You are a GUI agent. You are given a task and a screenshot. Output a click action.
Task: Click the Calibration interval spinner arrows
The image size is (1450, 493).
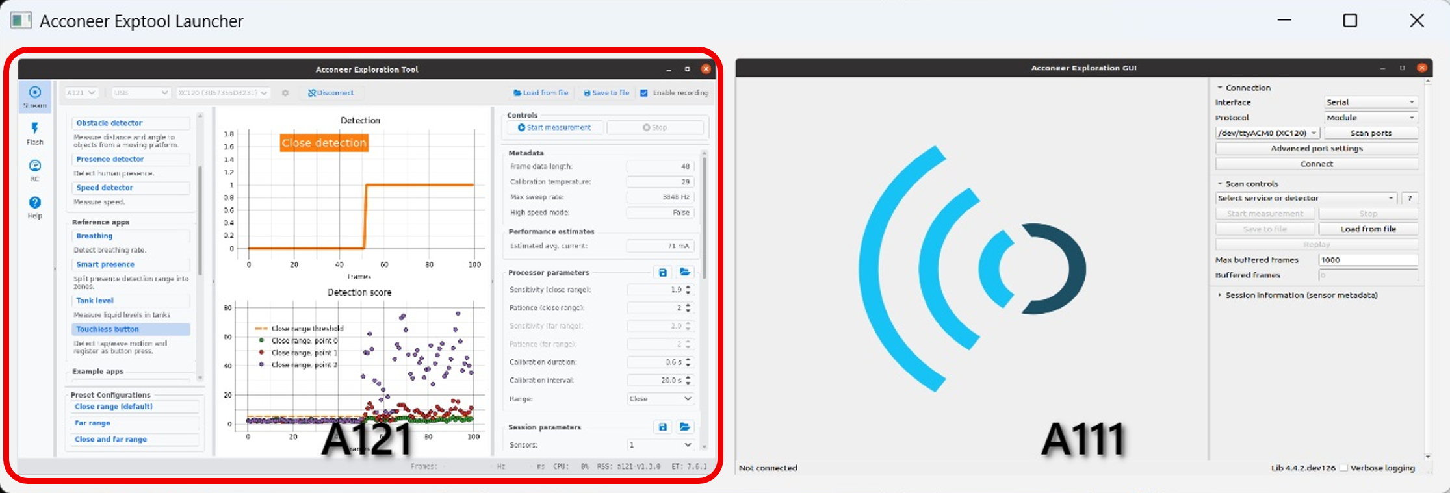tap(688, 381)
